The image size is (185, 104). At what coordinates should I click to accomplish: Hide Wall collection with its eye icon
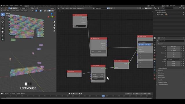[184, 14]
